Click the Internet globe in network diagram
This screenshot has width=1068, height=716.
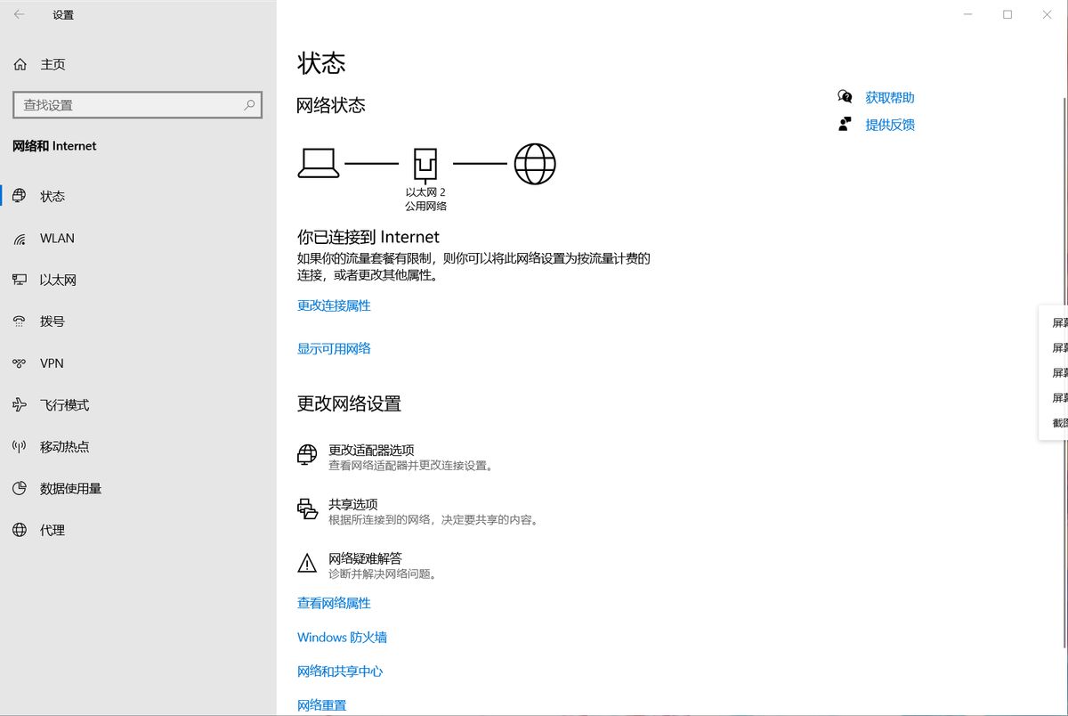(x=535, y=164)
